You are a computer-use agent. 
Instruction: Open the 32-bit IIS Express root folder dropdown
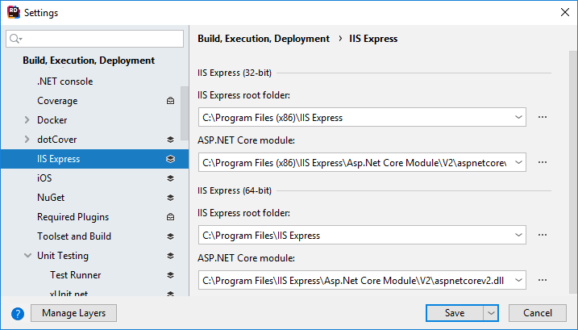pos(517,117)
